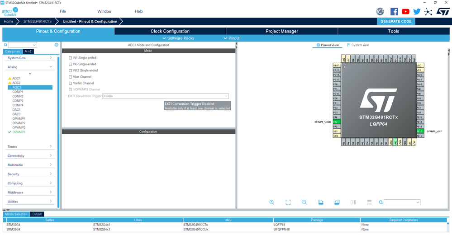Image resolution: width=452 pixels, height=235 pixels.
Task: Expand the Connectivity category
Action: click(x=30, y=156)
